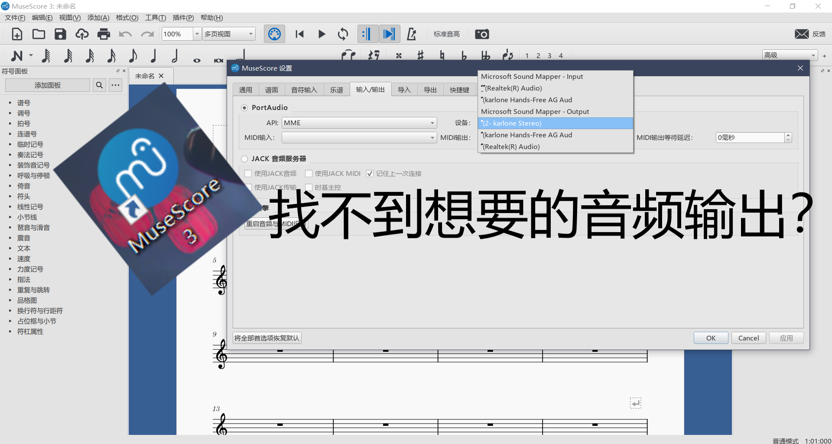Select the JACK audio server radio button
The image size is (832, 444).
(x=244, y=159)
